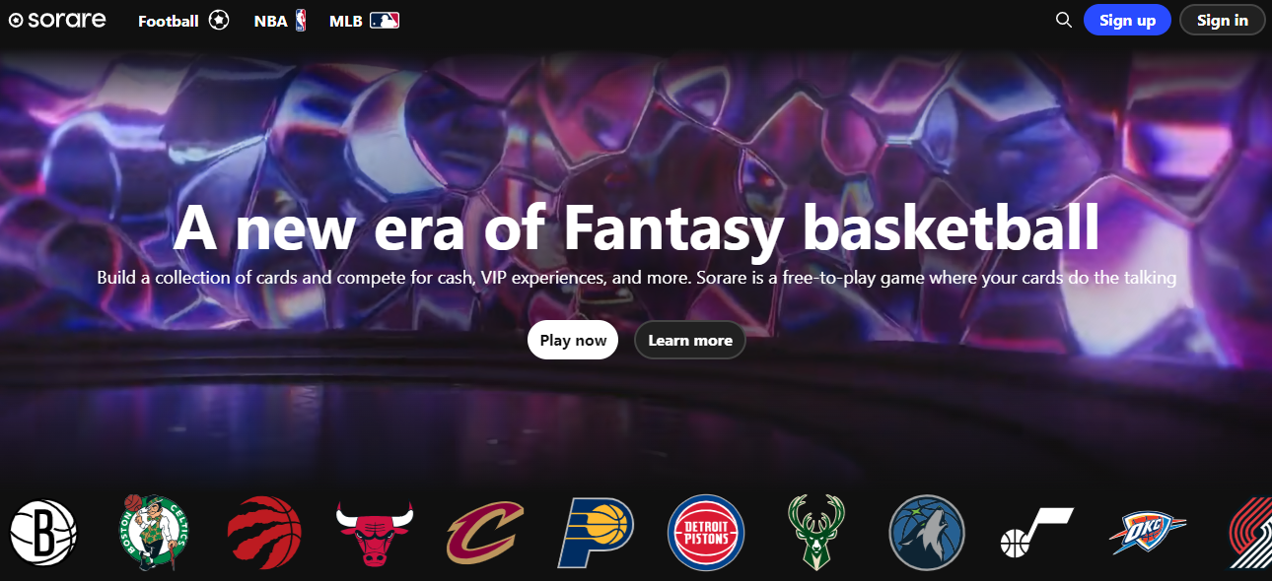1272x581 pixels.
Task: Click the Play now button
Action: point(573,340)
